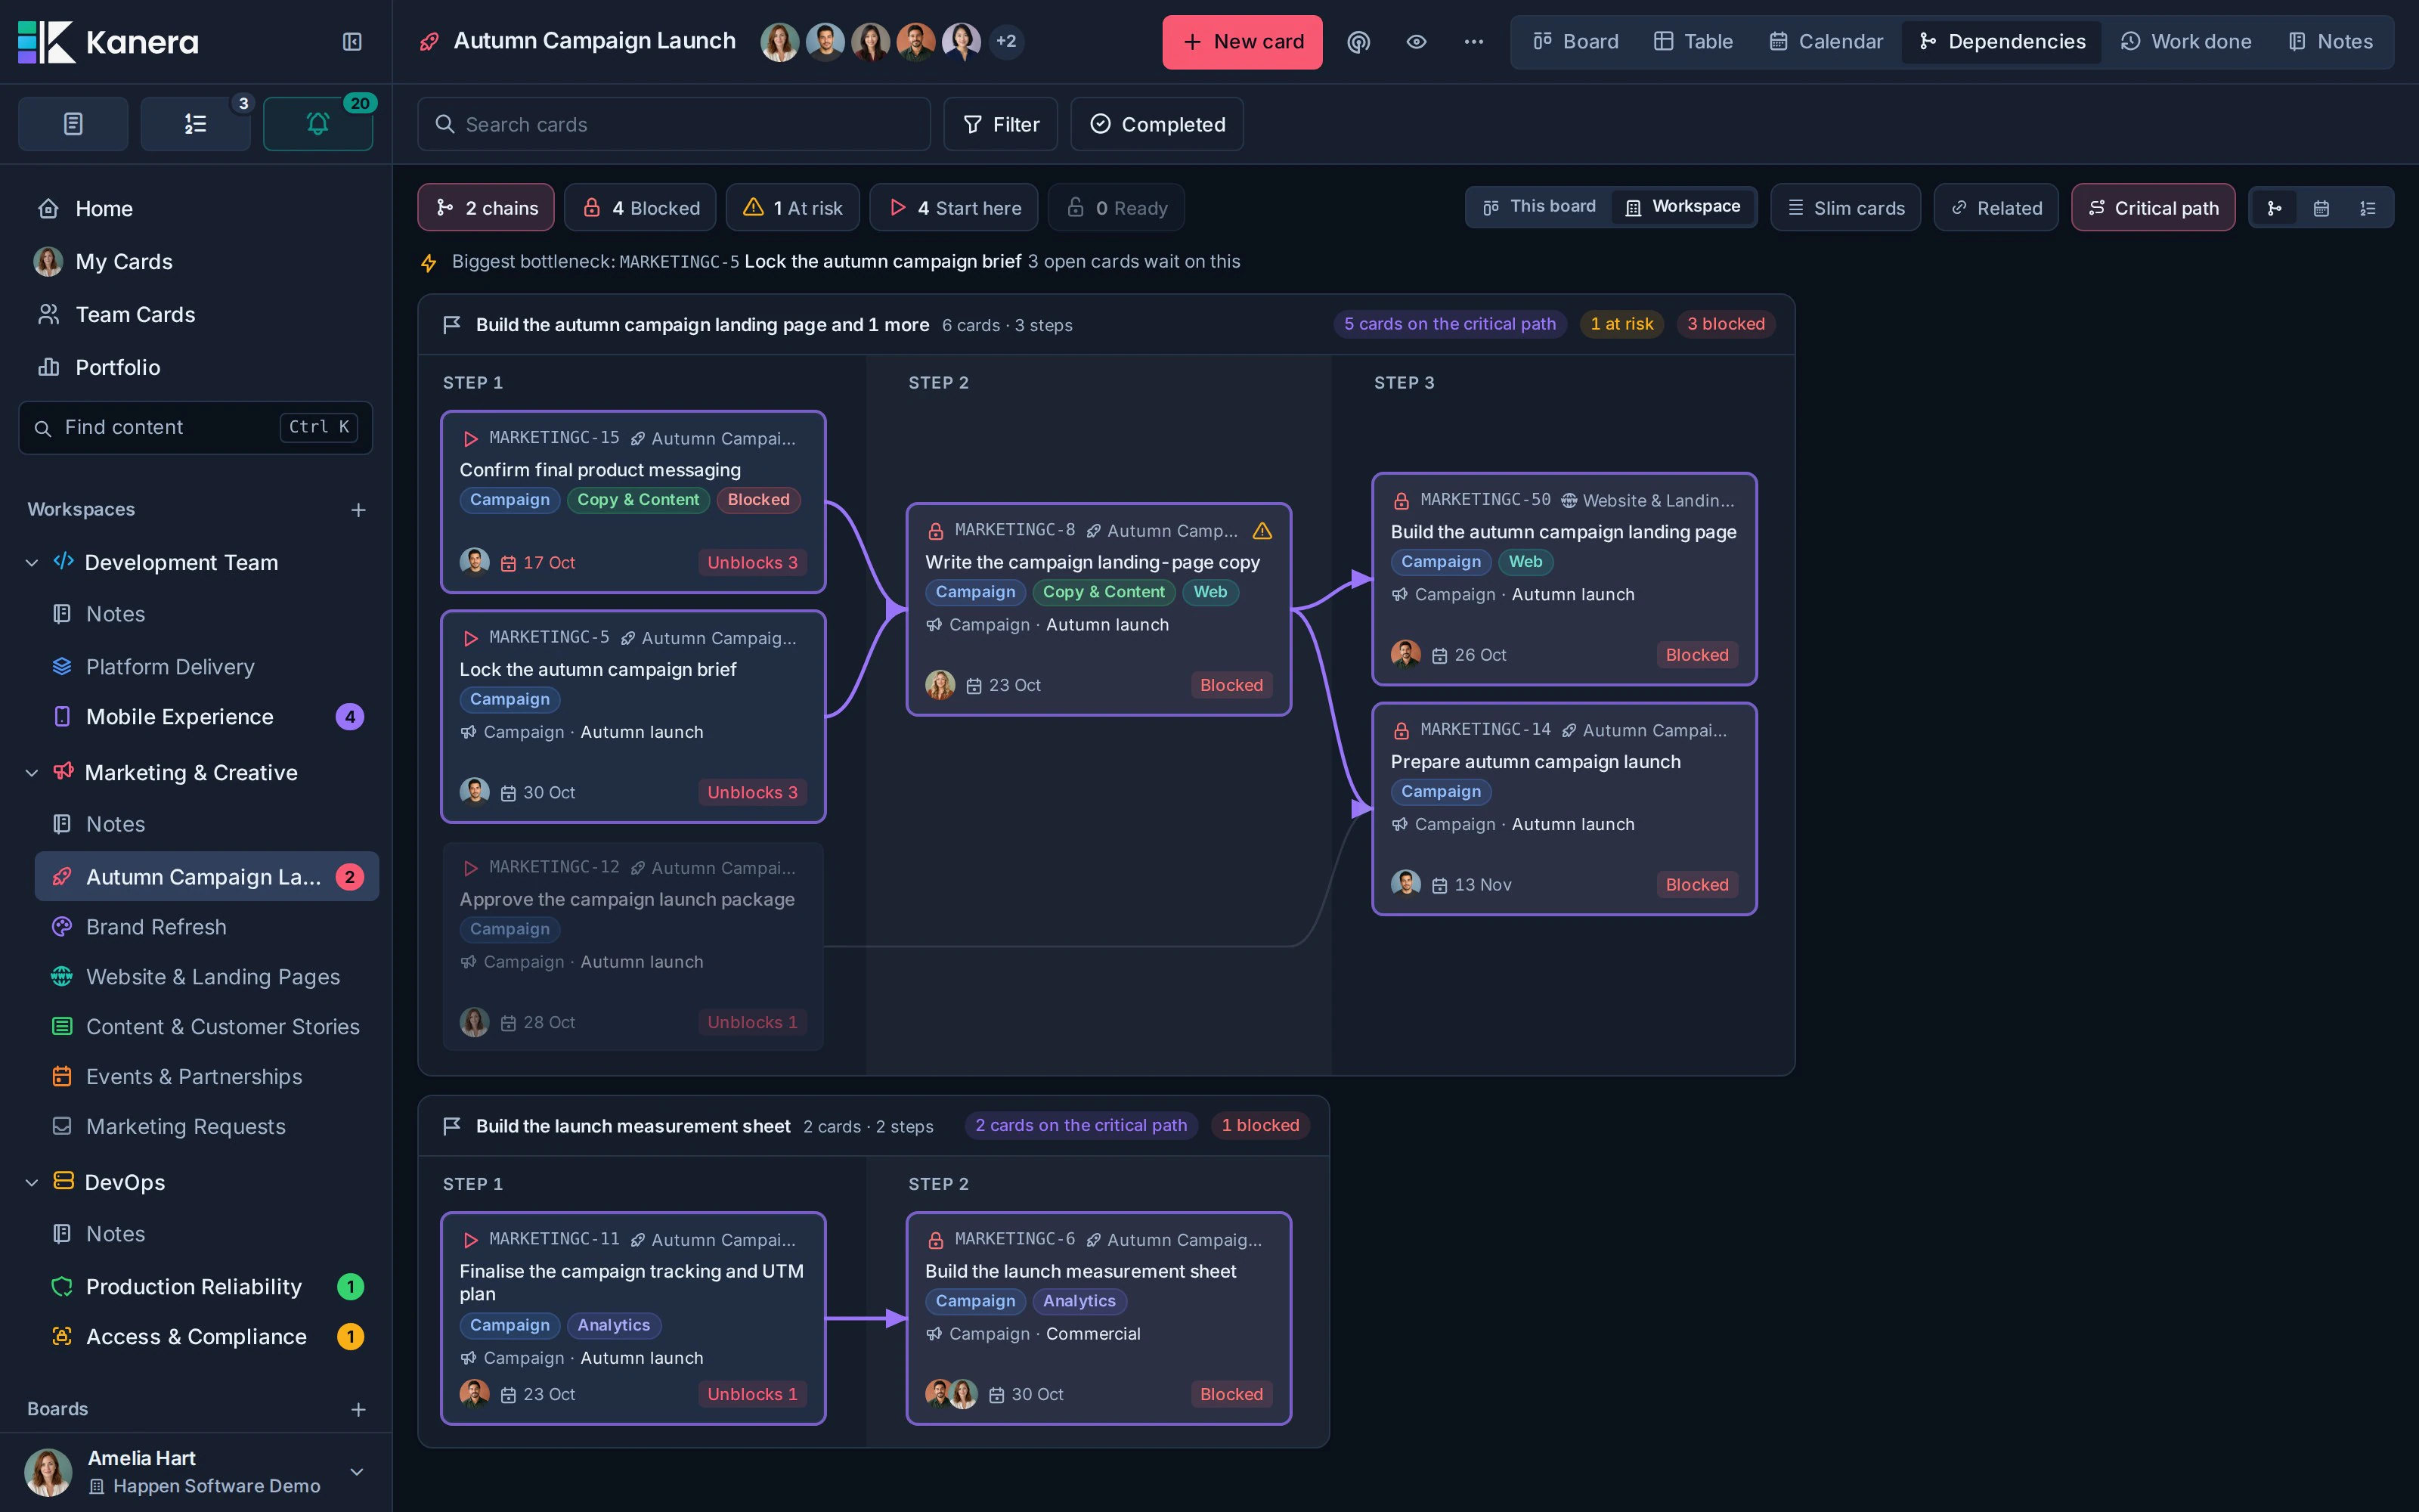Viewport: 2419px width, 1512px height.
Task: Click the at-risk warning icon on MARKETINGC-8 card
Action: [1262, 530]
